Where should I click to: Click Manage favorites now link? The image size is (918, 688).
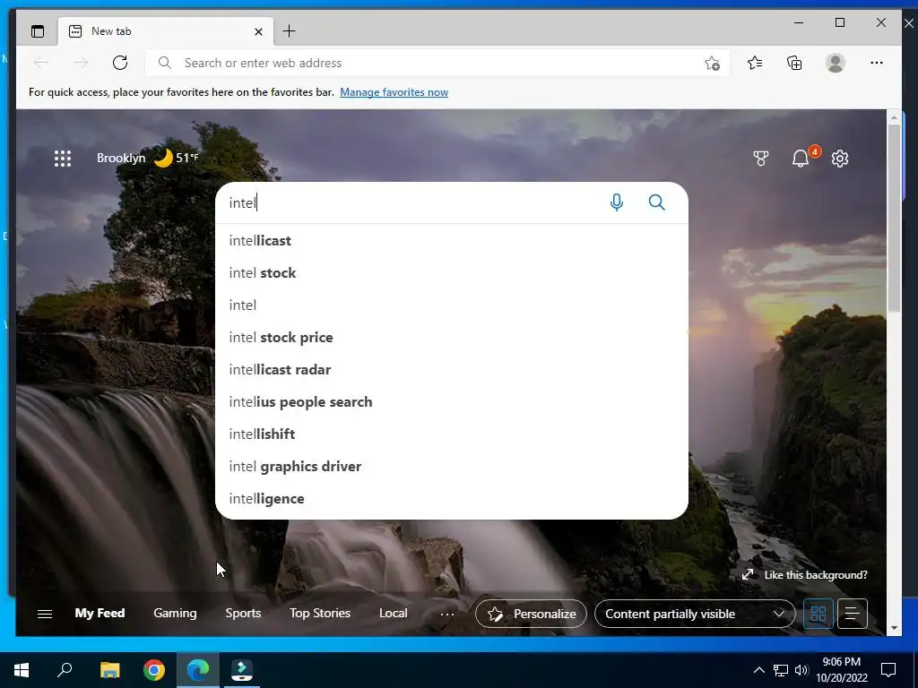(394, 92)
